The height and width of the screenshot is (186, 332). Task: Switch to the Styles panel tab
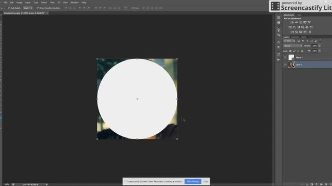click(299, 15)
